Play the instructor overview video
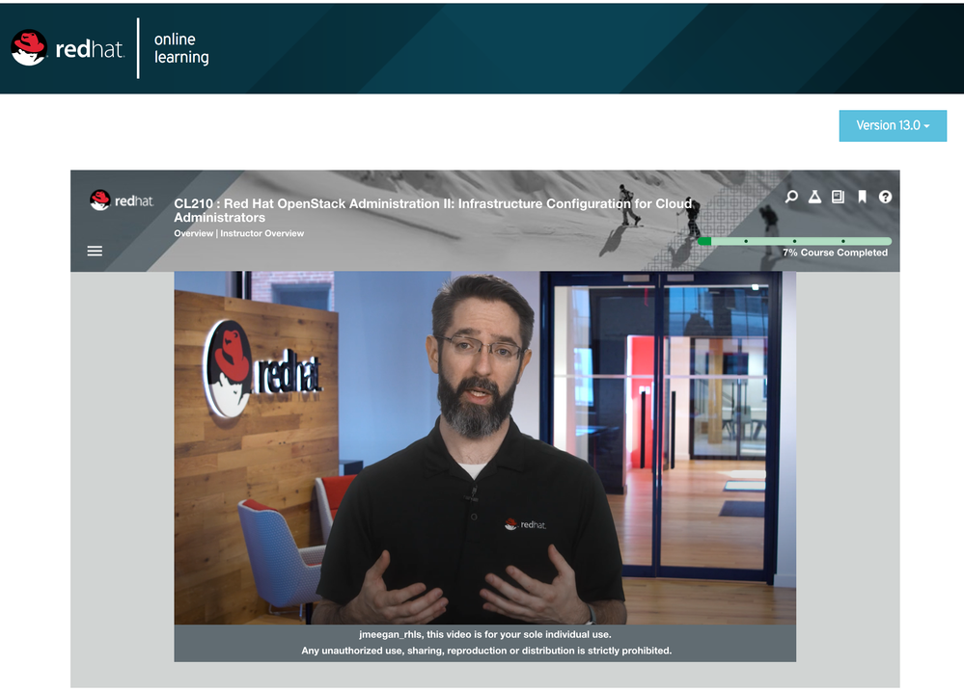Viewport: 964px width, 692px height. (x=484, y=447)
